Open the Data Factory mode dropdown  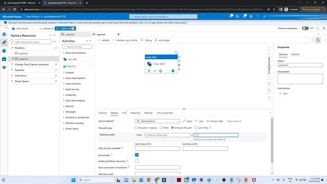click(23, 29)
